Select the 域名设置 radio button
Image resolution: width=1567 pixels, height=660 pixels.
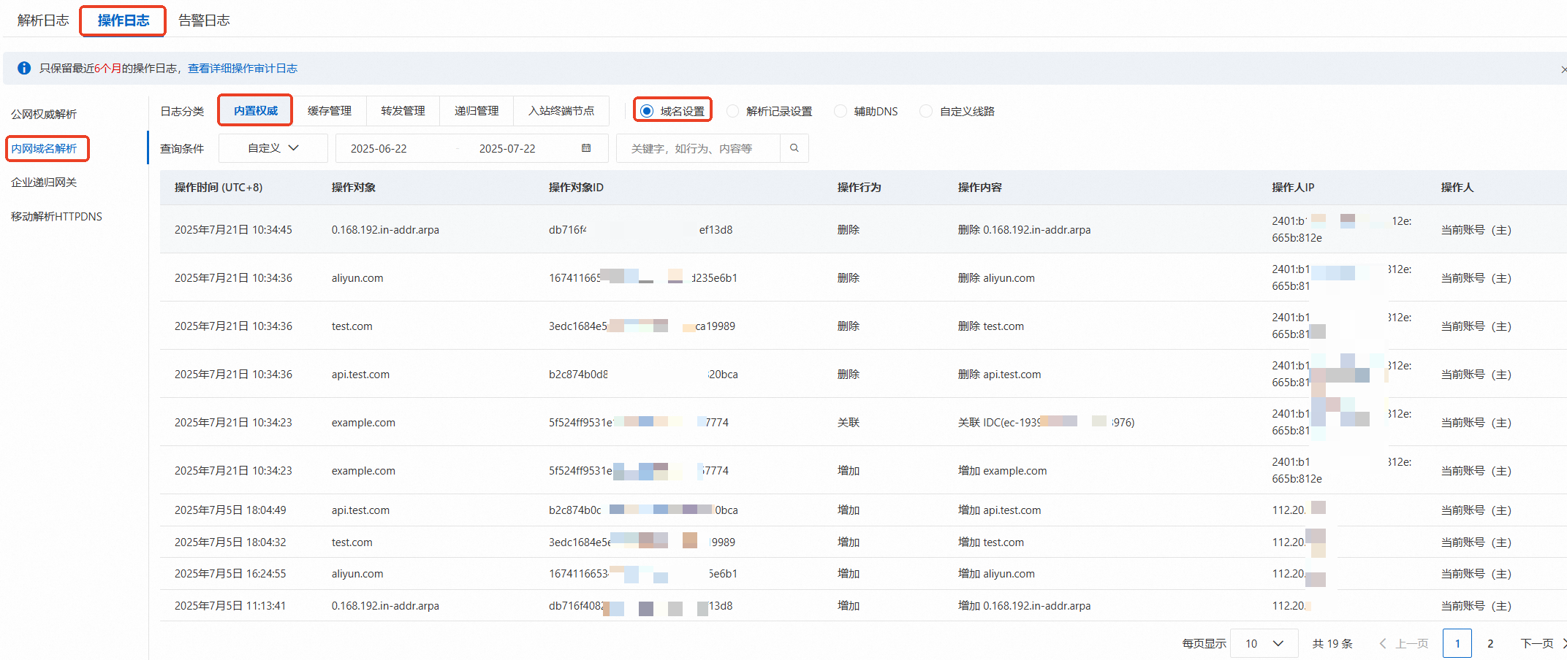pyautogui.click(x=647, y=111)
